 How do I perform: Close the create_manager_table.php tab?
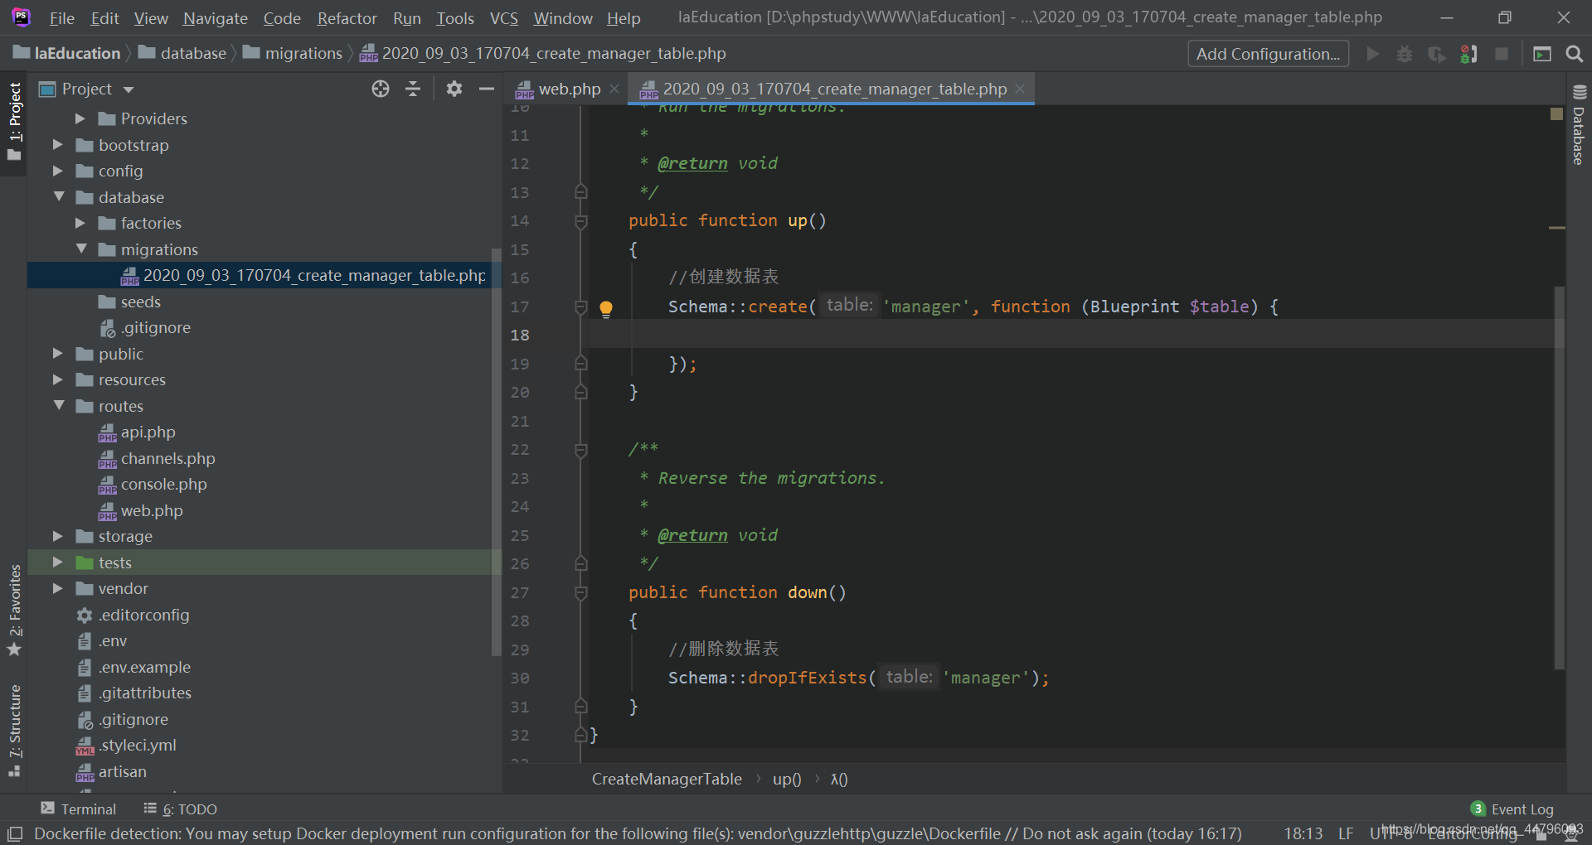click(x=1020, y=89)
